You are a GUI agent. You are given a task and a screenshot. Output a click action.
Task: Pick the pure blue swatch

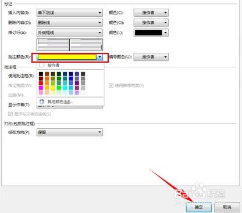coord(71,78)
